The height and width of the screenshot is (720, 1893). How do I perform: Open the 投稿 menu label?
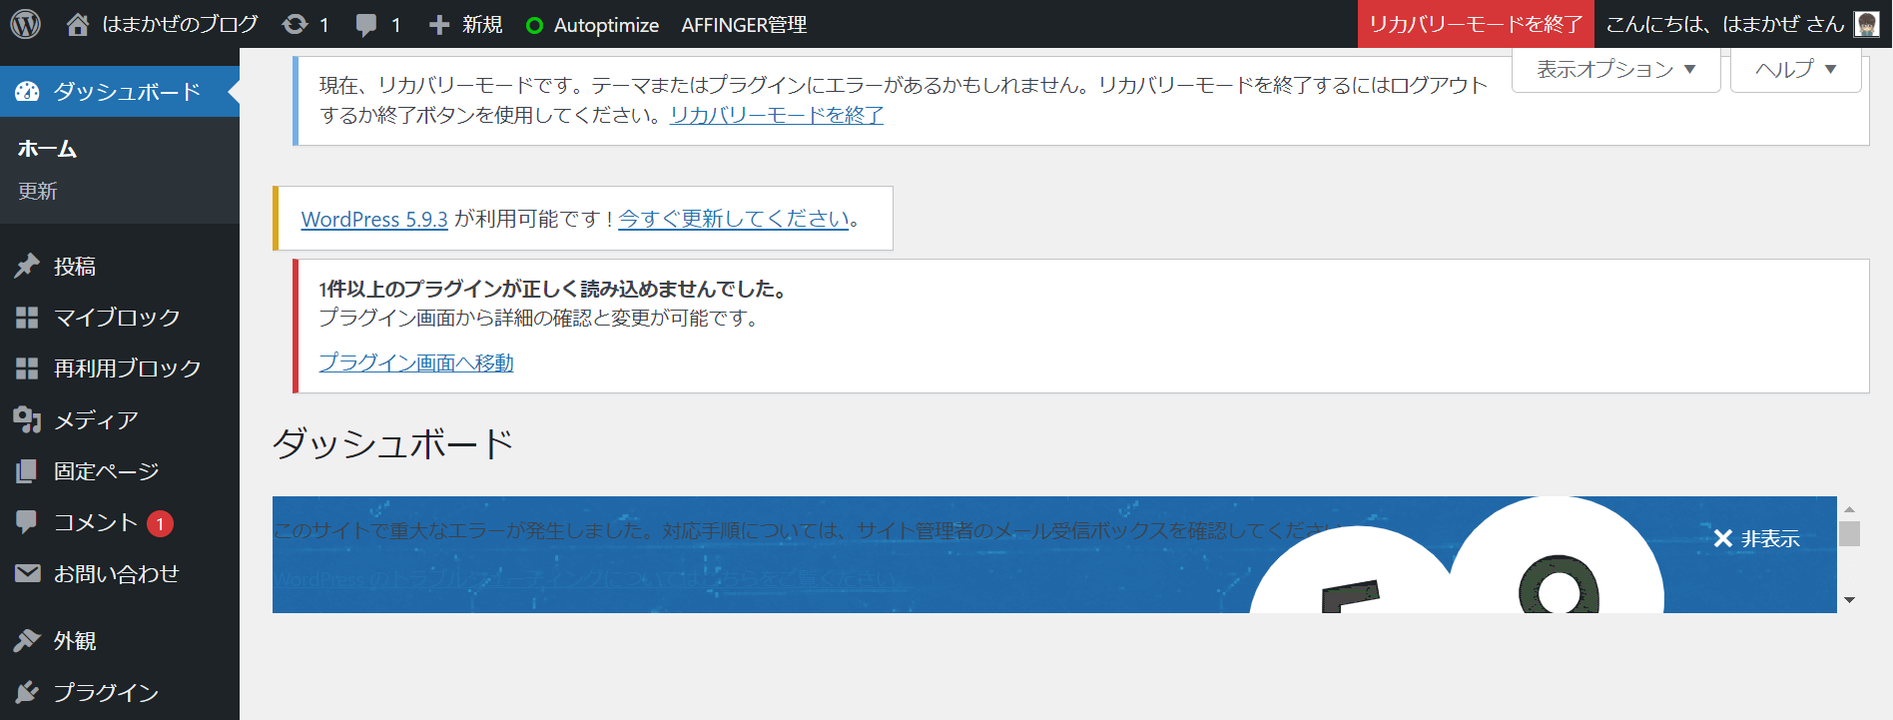[75, 267]
